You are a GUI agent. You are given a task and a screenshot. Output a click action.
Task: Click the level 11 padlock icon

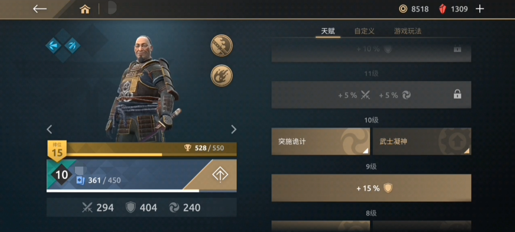point(457,95)
